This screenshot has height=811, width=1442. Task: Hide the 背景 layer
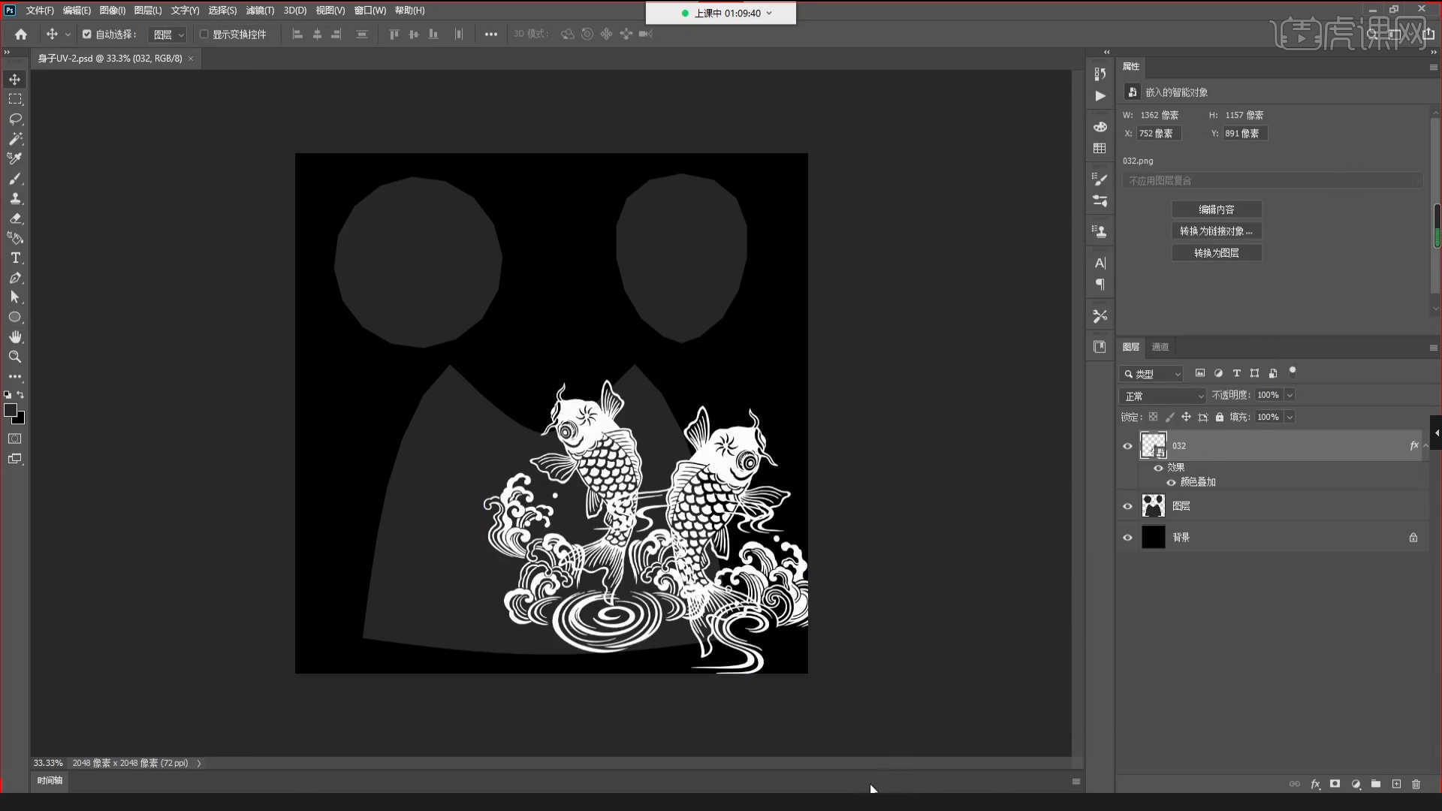pyautogui.click(x=1127, y=538)
